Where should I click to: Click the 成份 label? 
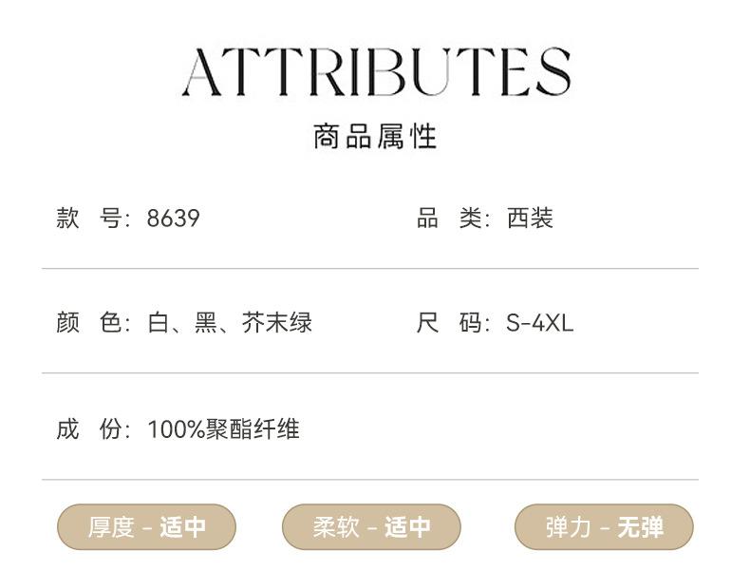[x=89, y=429]
